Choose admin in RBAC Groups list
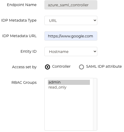The height and width of the screenshot is (132, 124). pyautogui.click(x=69, y=82)
